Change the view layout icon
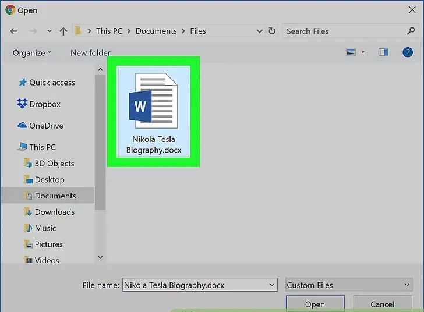The width and height of the screenshot is (424, 312). 351,52
